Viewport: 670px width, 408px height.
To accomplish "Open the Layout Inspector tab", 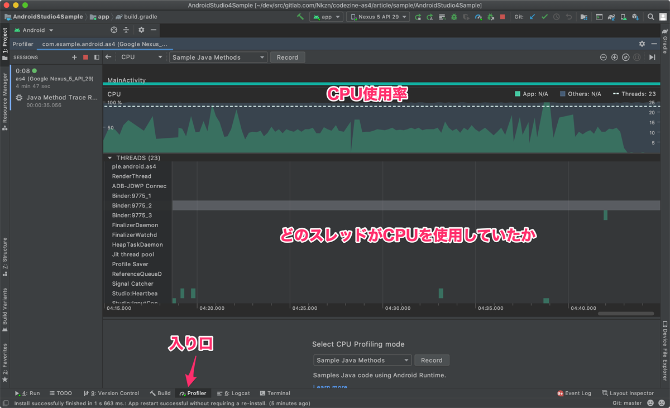I will (628, 393).
